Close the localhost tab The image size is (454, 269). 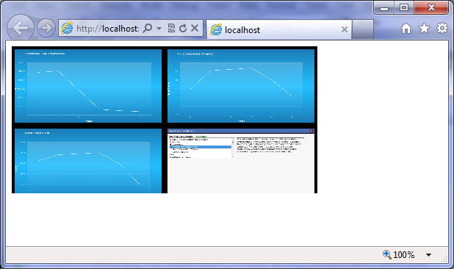coord(345,29)
